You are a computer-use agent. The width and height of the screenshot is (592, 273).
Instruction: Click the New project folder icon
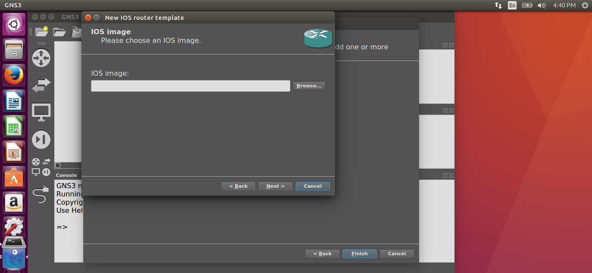(x=42, y=31)
